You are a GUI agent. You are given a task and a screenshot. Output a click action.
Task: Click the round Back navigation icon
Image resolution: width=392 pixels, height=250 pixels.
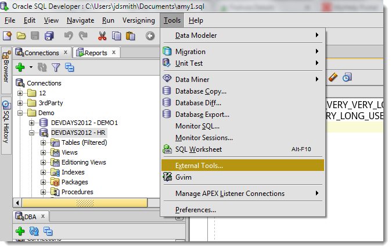[150, 36]
